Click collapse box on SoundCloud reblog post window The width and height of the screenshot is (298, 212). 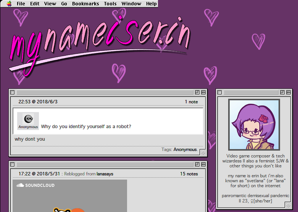pyautogui.click(x=203, y=164)
